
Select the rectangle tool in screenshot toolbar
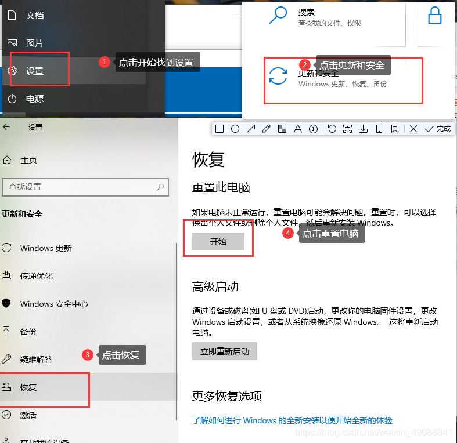(219, 129)
